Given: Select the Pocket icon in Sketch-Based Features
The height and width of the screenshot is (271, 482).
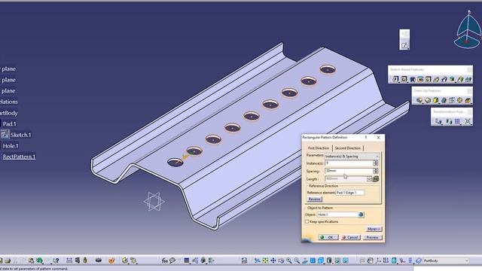Looking at the screenshot, I should point(404,79).
